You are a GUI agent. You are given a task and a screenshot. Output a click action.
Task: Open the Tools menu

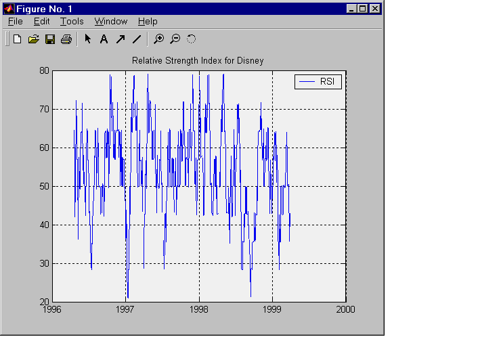tap(72, 22)
